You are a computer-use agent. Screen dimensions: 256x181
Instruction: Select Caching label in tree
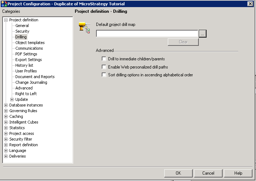(16, 117)
